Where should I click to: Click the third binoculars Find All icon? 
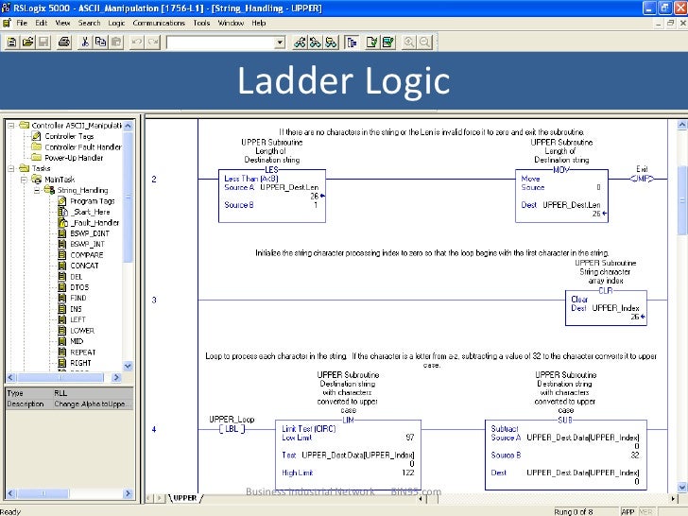click(332, 43)
